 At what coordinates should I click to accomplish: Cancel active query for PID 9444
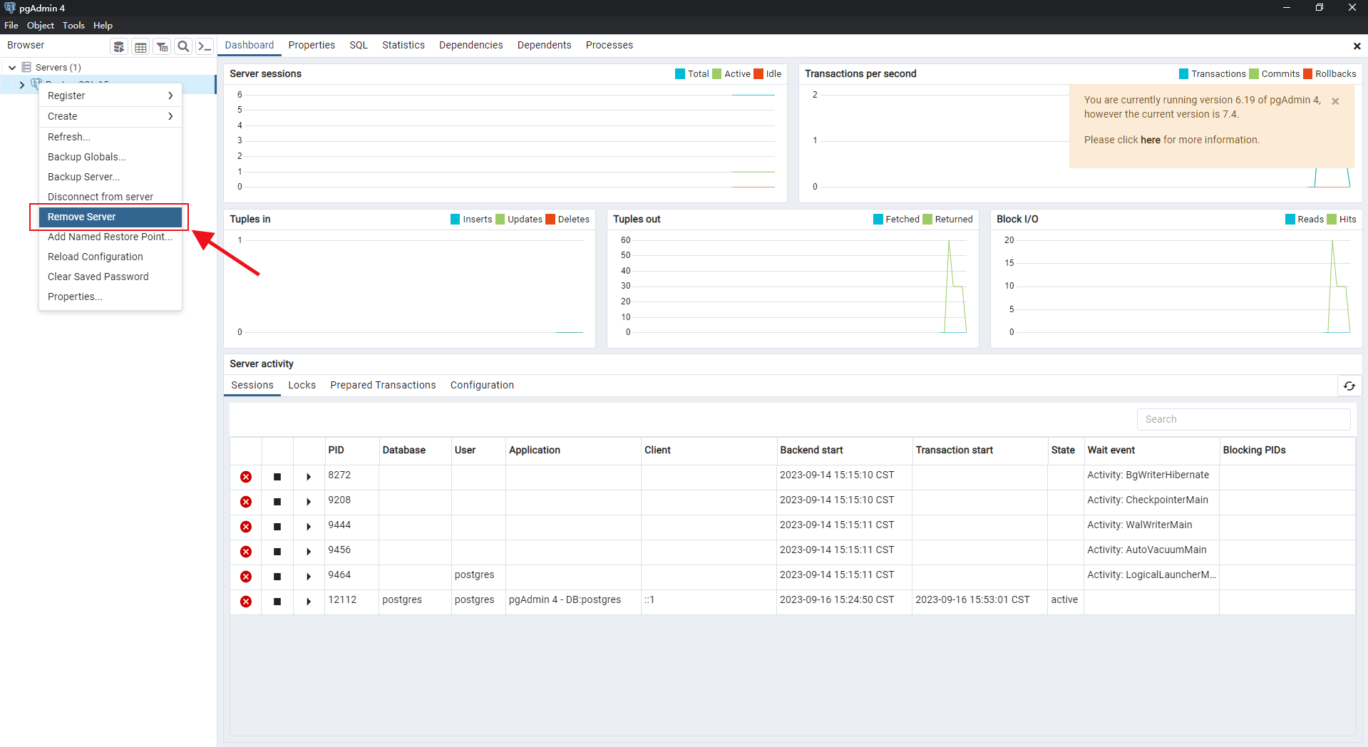point(277,527)
